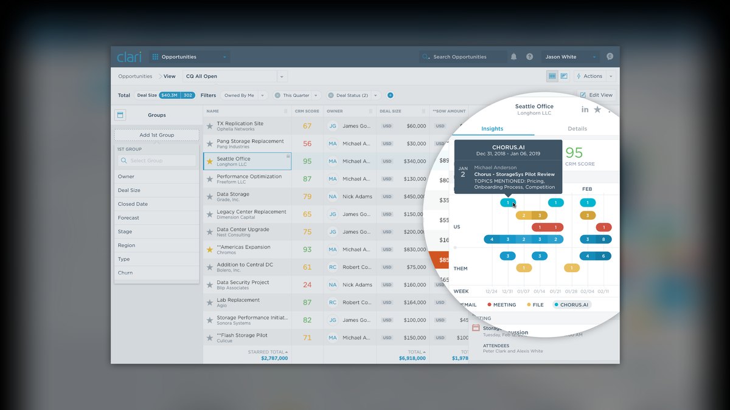Screen dimensions: 730x410
Task: Choose Region as the 1st group
Action: coord(156,245)
